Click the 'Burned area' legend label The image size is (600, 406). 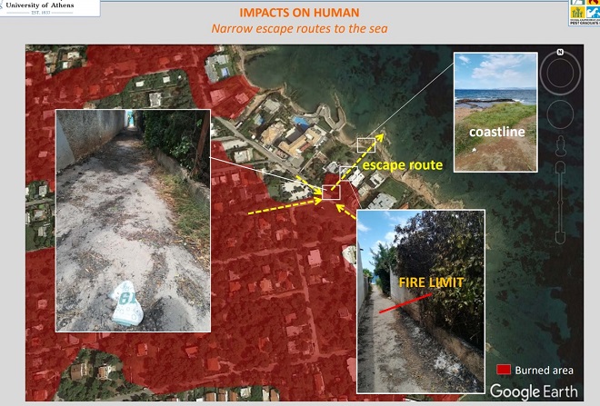click(544, 371)
